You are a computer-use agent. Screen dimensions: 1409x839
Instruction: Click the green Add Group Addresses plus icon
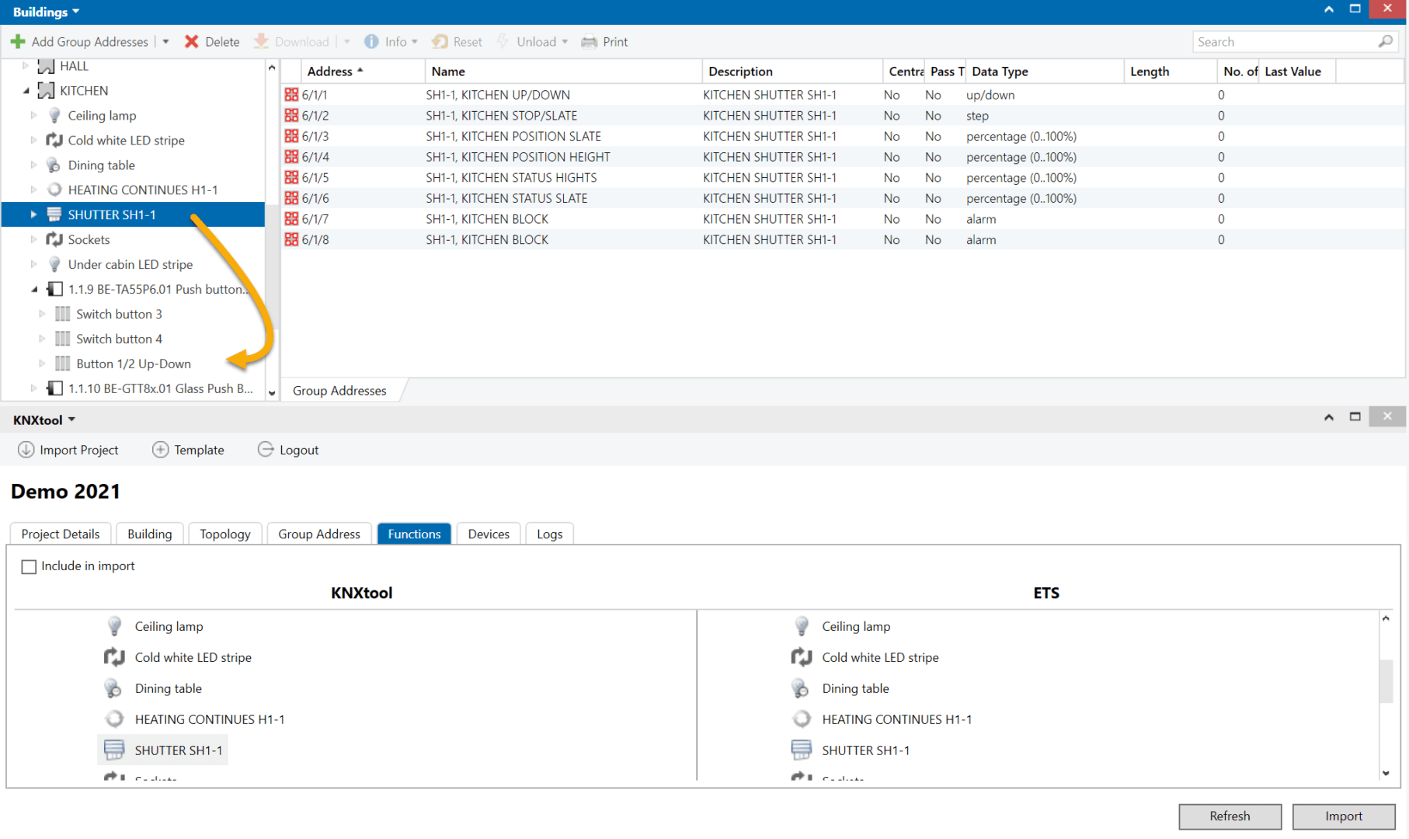pyautogui.click(x=18, y=42)
